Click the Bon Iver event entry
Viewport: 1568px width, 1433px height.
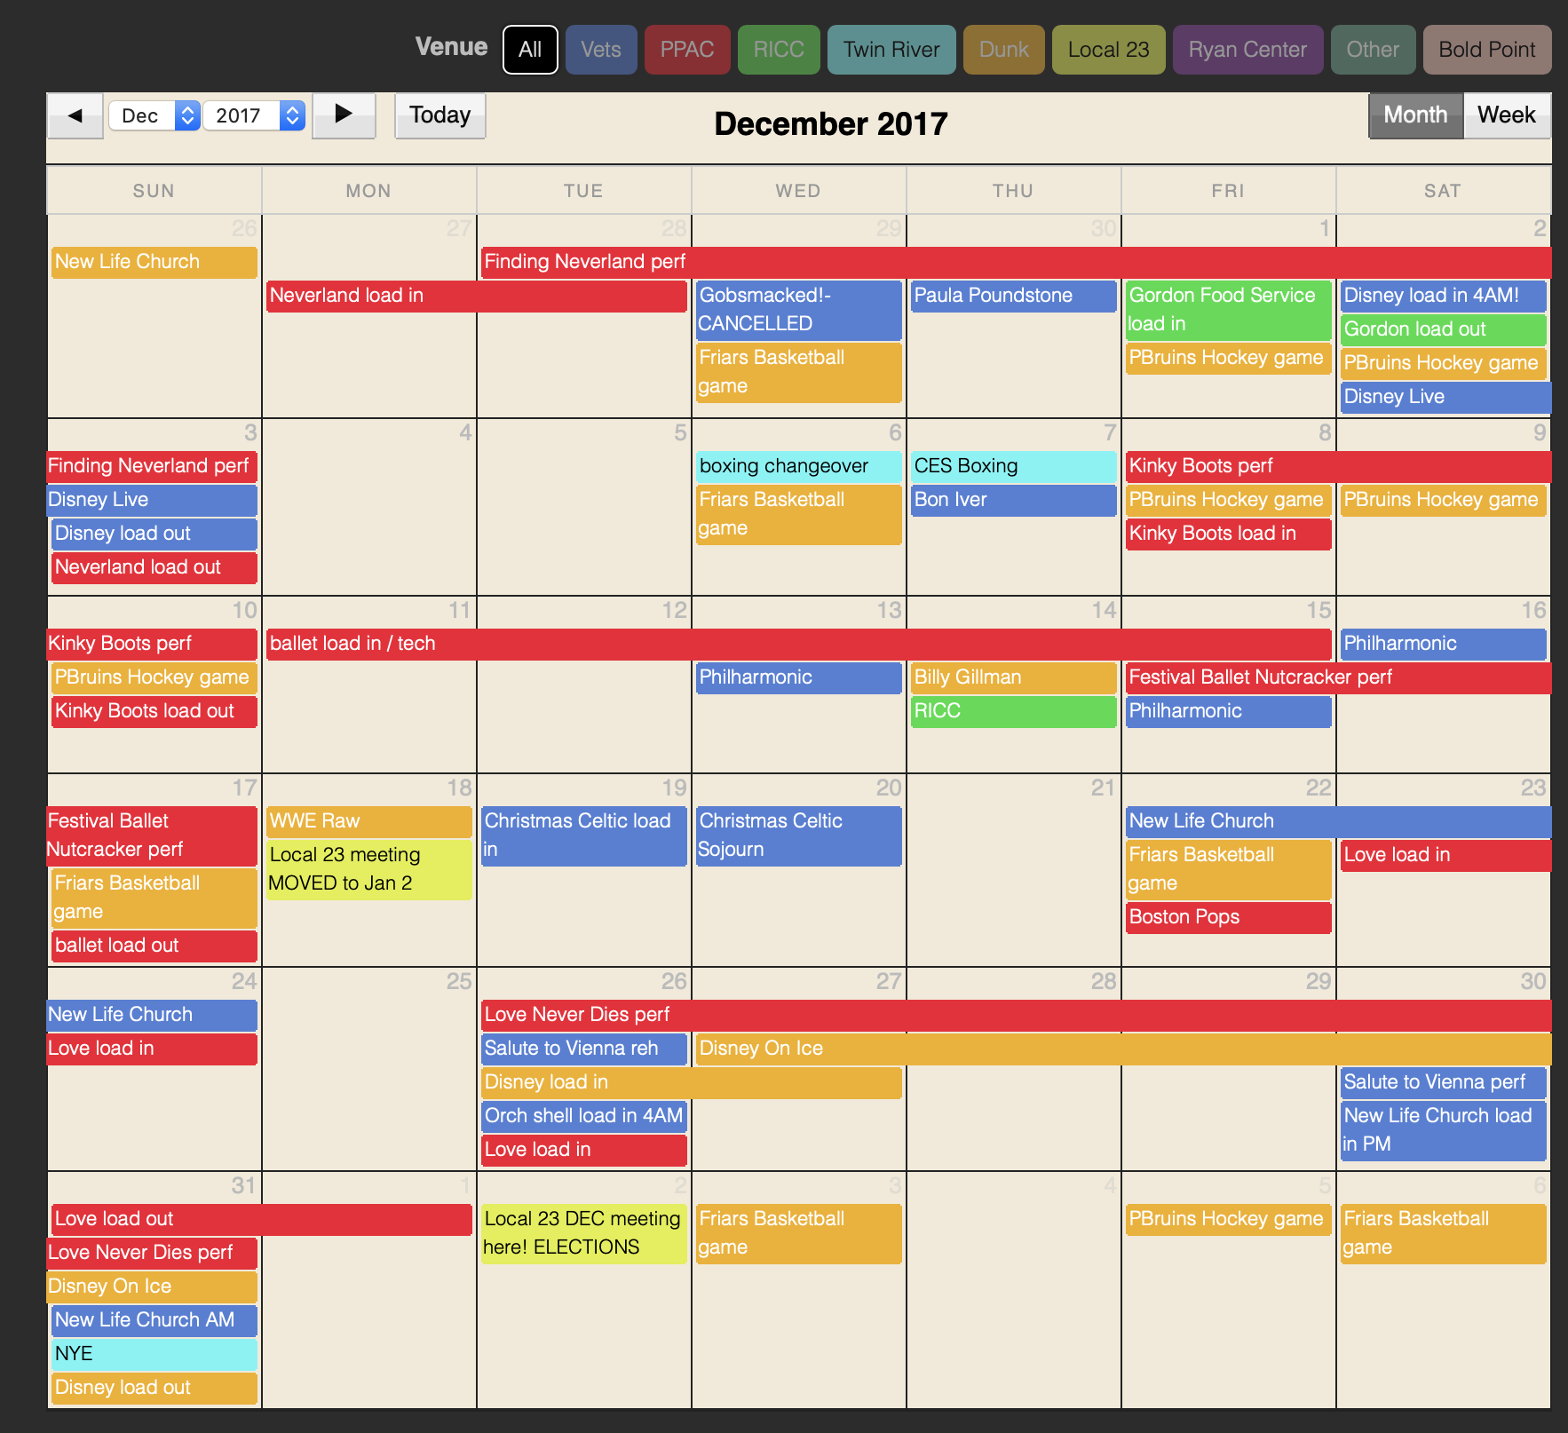pos(1013,500)
